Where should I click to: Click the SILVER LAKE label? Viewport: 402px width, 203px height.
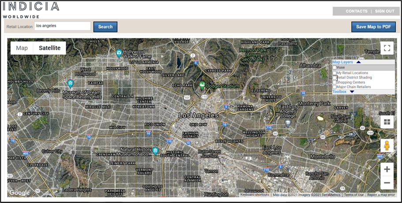173,75
